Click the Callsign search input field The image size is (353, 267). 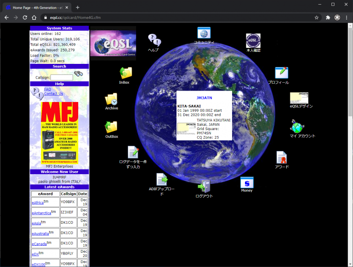[61, 78]
